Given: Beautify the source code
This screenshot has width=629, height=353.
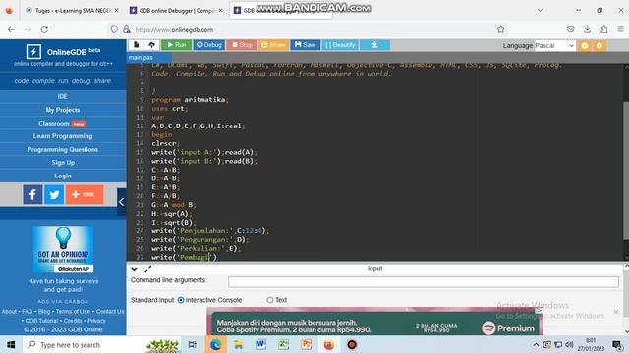Looking at the screenshot, I should pyautogui.click(x=340, y=45).
